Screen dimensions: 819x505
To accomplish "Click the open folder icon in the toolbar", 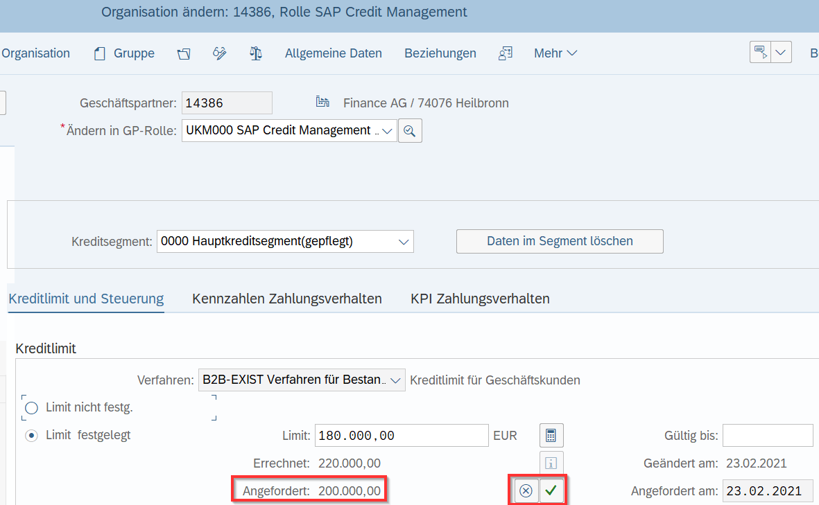I will click(184, 53).
